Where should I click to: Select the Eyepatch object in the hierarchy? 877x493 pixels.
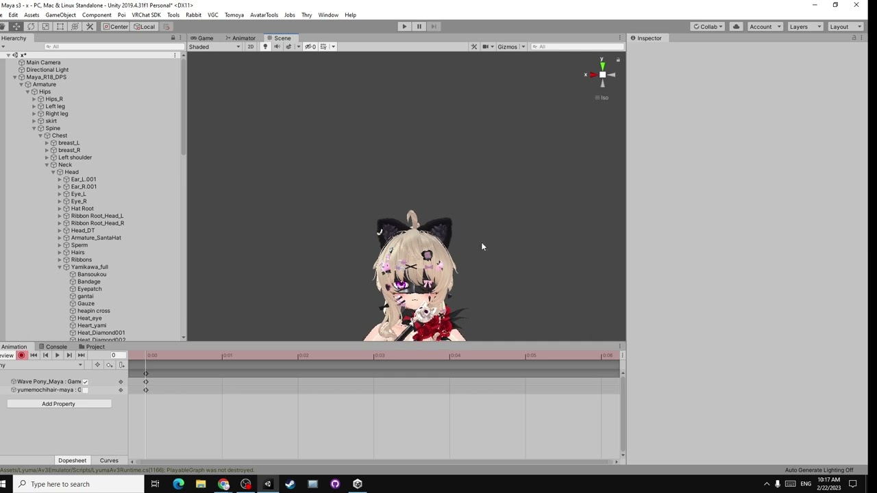coord(89,288)
